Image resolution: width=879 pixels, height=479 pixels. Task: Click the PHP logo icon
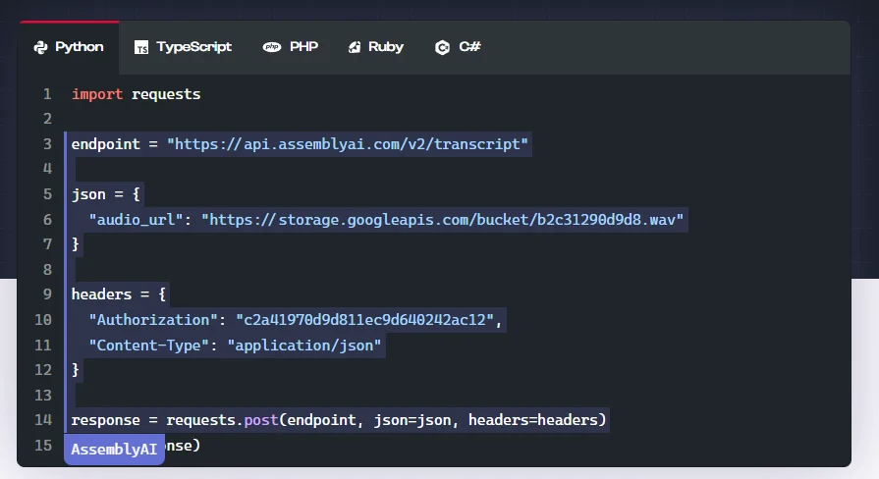[x=271, y=47]
